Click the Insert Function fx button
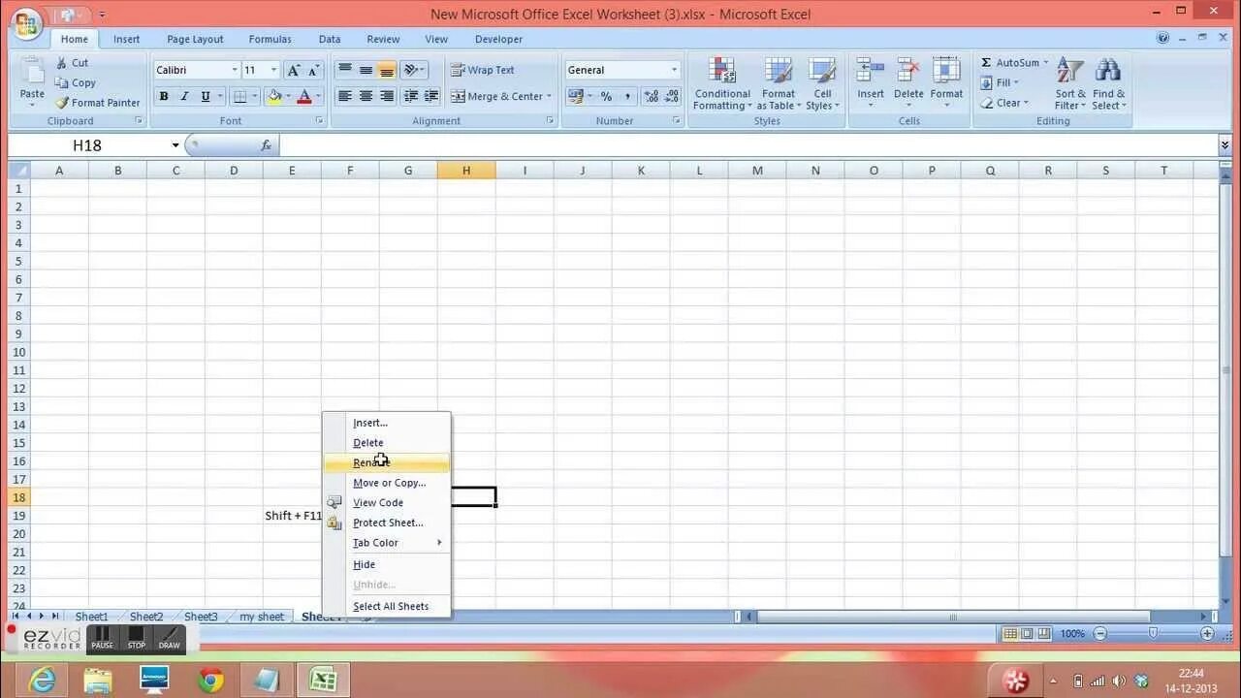The image size is (1241, 698). click(x=266, y=145)
